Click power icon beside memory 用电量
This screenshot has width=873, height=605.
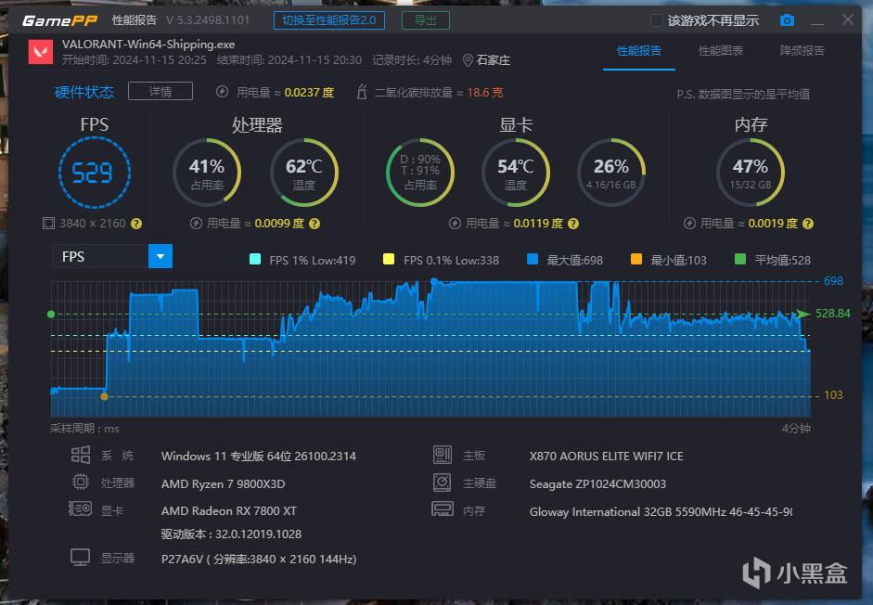690,224
